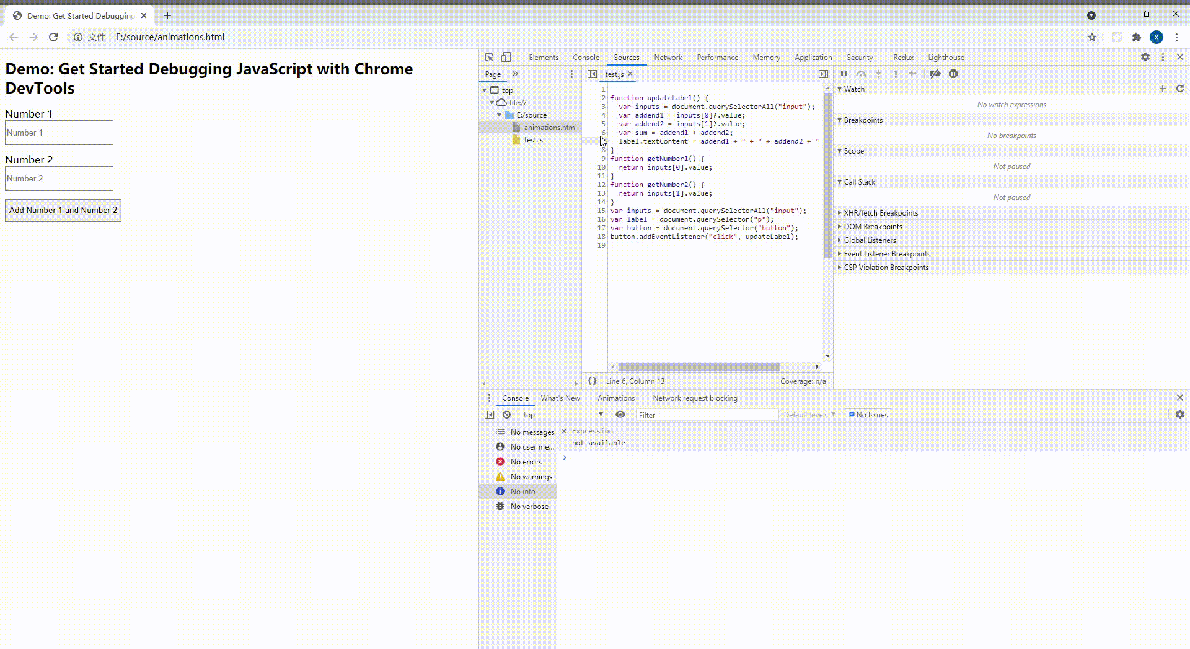Deactivate all breakpoints
Viewport: 1190px width, 649px height.
pos(935,74)
